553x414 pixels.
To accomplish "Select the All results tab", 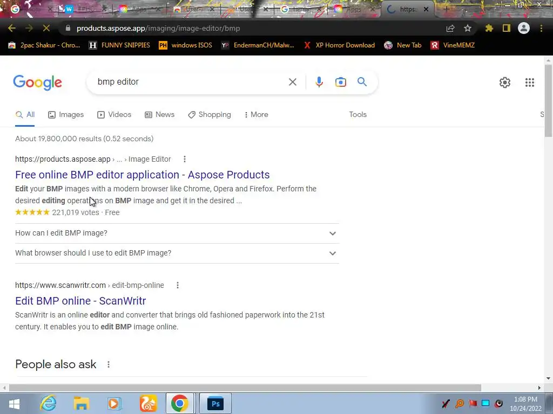I will tap(25, 115).
